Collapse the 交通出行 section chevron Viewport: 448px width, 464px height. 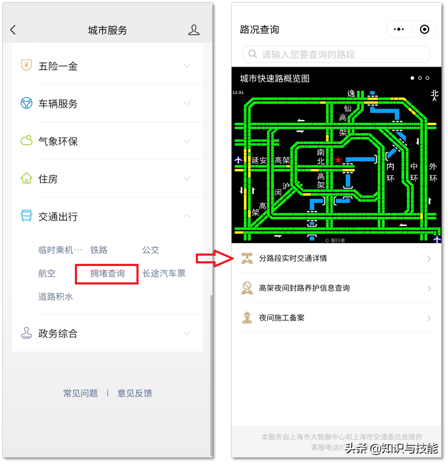[187, 217]
